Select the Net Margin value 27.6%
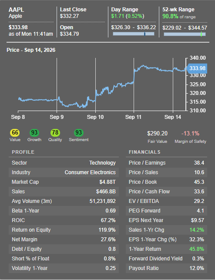 (x=108, y=240)
